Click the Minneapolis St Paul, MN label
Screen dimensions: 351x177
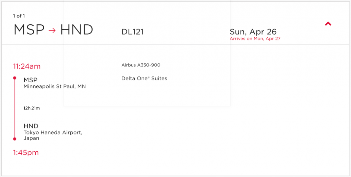pyautogui.click(x=55, y=86)
